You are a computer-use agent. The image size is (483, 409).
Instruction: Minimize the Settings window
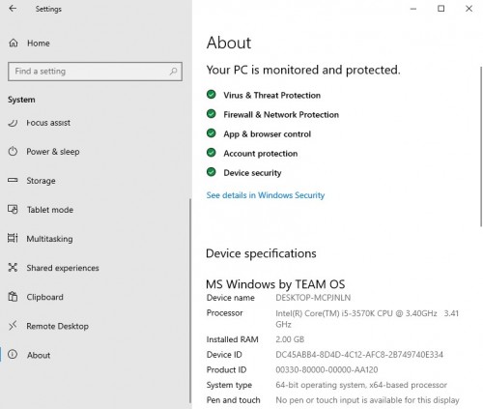413,9
